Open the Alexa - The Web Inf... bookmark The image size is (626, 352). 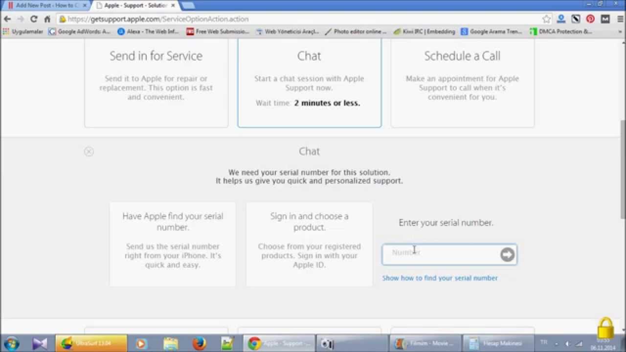(149, 32)
